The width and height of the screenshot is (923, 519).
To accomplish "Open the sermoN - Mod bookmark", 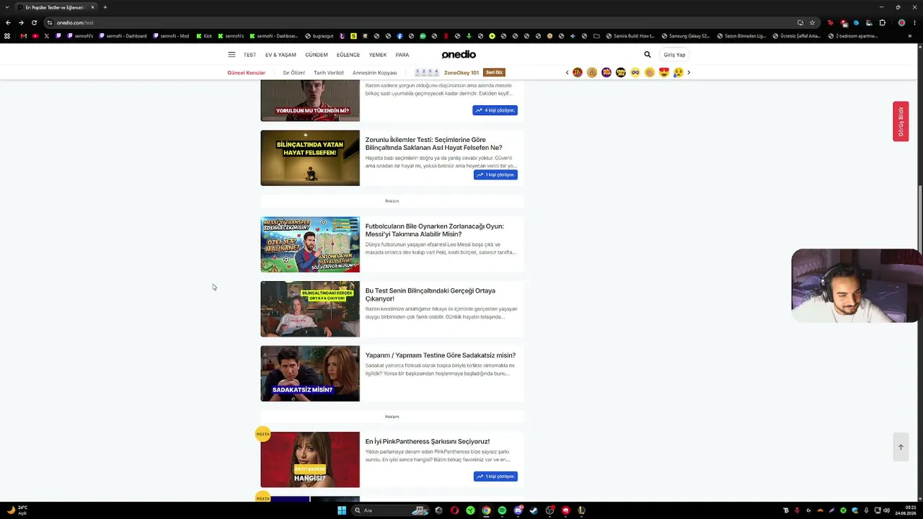I will pyautogui.click(x=171, y=36).
